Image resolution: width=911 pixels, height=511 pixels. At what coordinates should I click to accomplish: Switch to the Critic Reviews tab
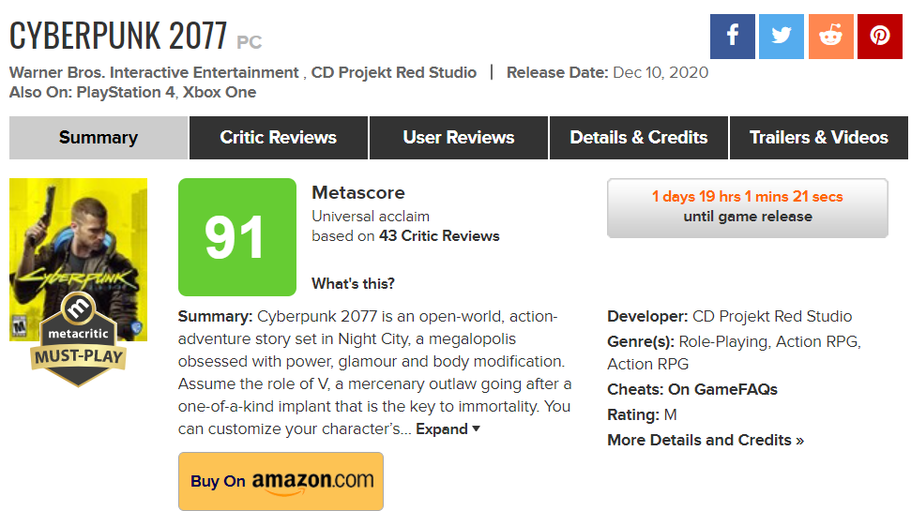[x=279, y=138]
